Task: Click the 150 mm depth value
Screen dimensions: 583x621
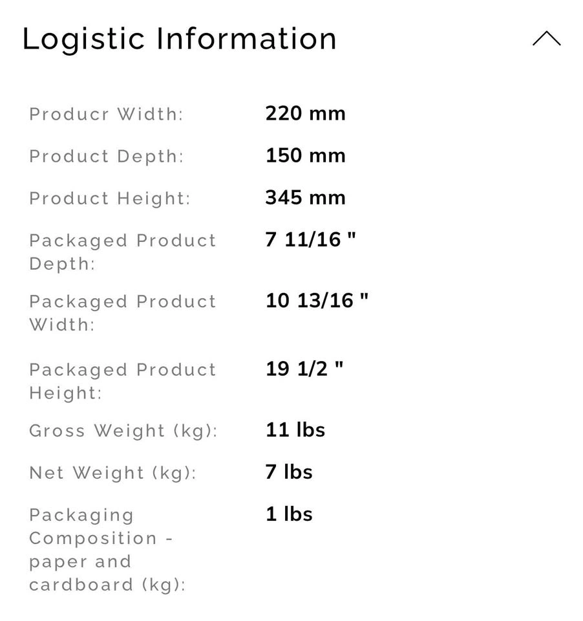Action: pyautogui.click(x=305, y=156)
